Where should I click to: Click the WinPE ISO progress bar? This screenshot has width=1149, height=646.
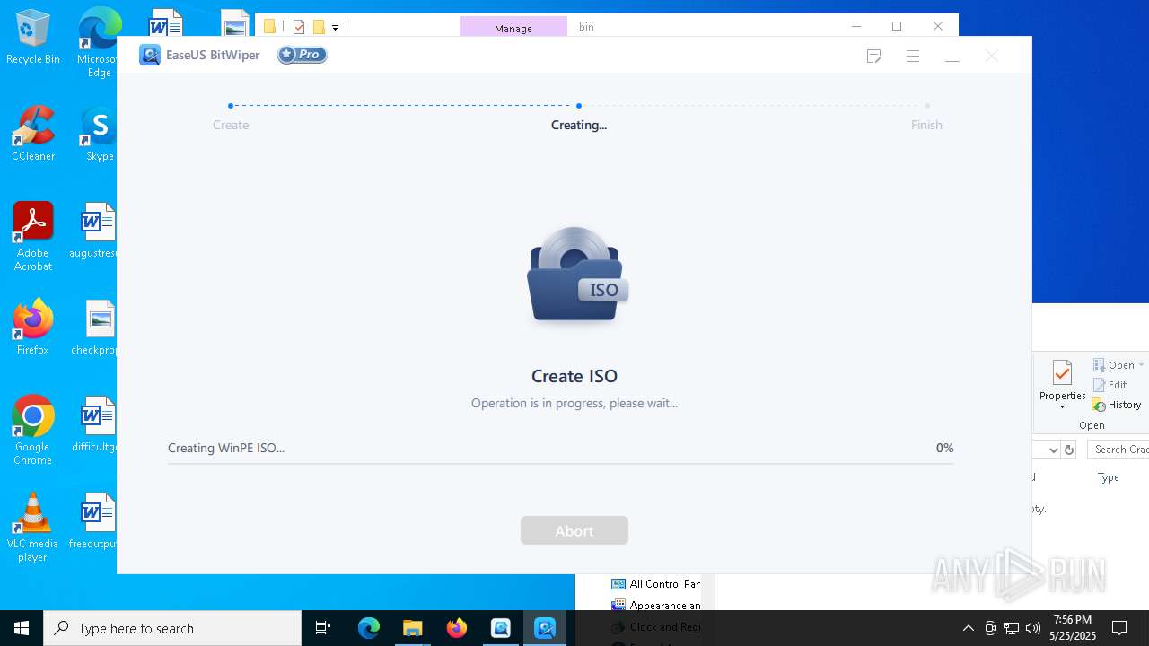point(560,464)
